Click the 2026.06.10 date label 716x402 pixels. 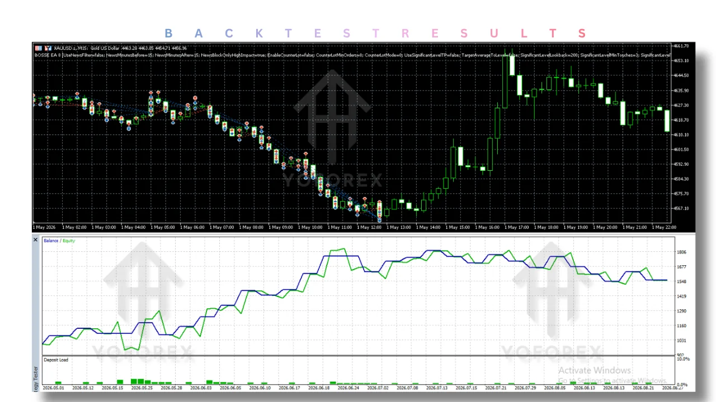[260, 387]
